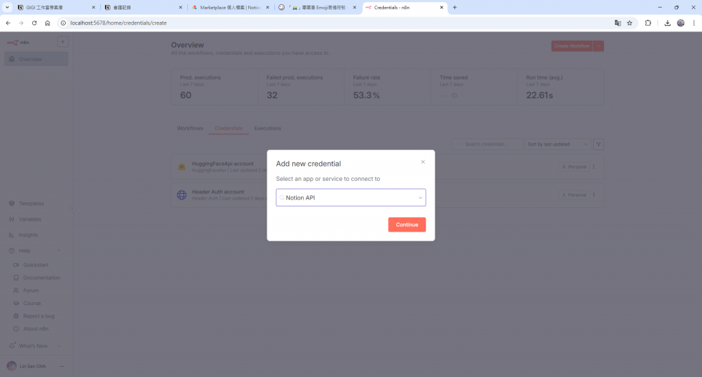Click the HuggingFace emoji icon
This screenshot has width=702, height=377.
click(x=182, y=167)
